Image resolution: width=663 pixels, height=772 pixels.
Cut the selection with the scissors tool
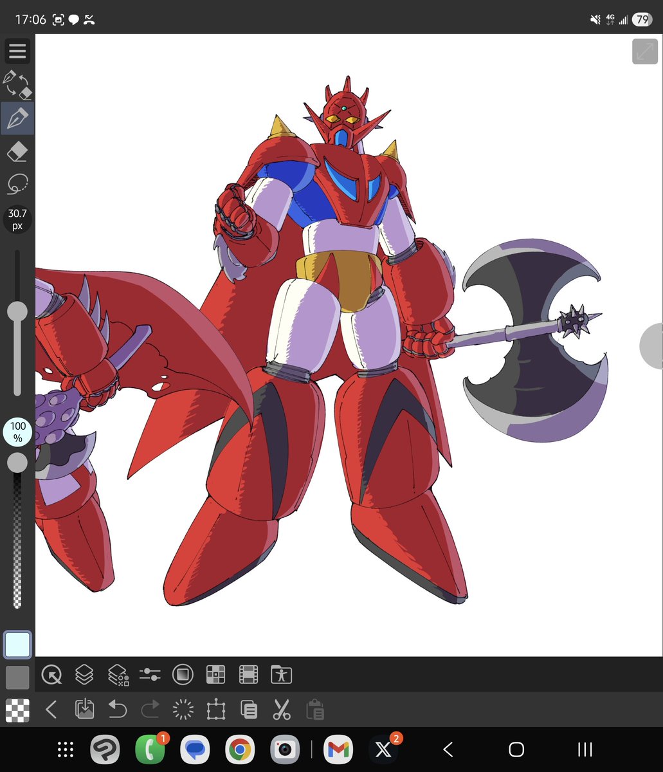click(x=281, y=710)
